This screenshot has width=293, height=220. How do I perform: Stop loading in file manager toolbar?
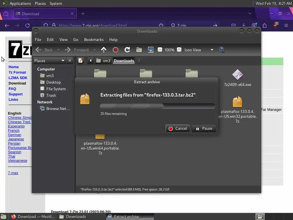(x=116, y=50)
